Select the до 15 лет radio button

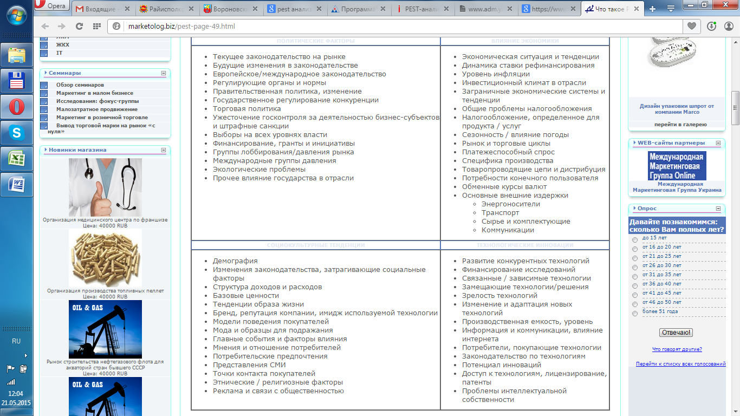(x=635, y=240)
